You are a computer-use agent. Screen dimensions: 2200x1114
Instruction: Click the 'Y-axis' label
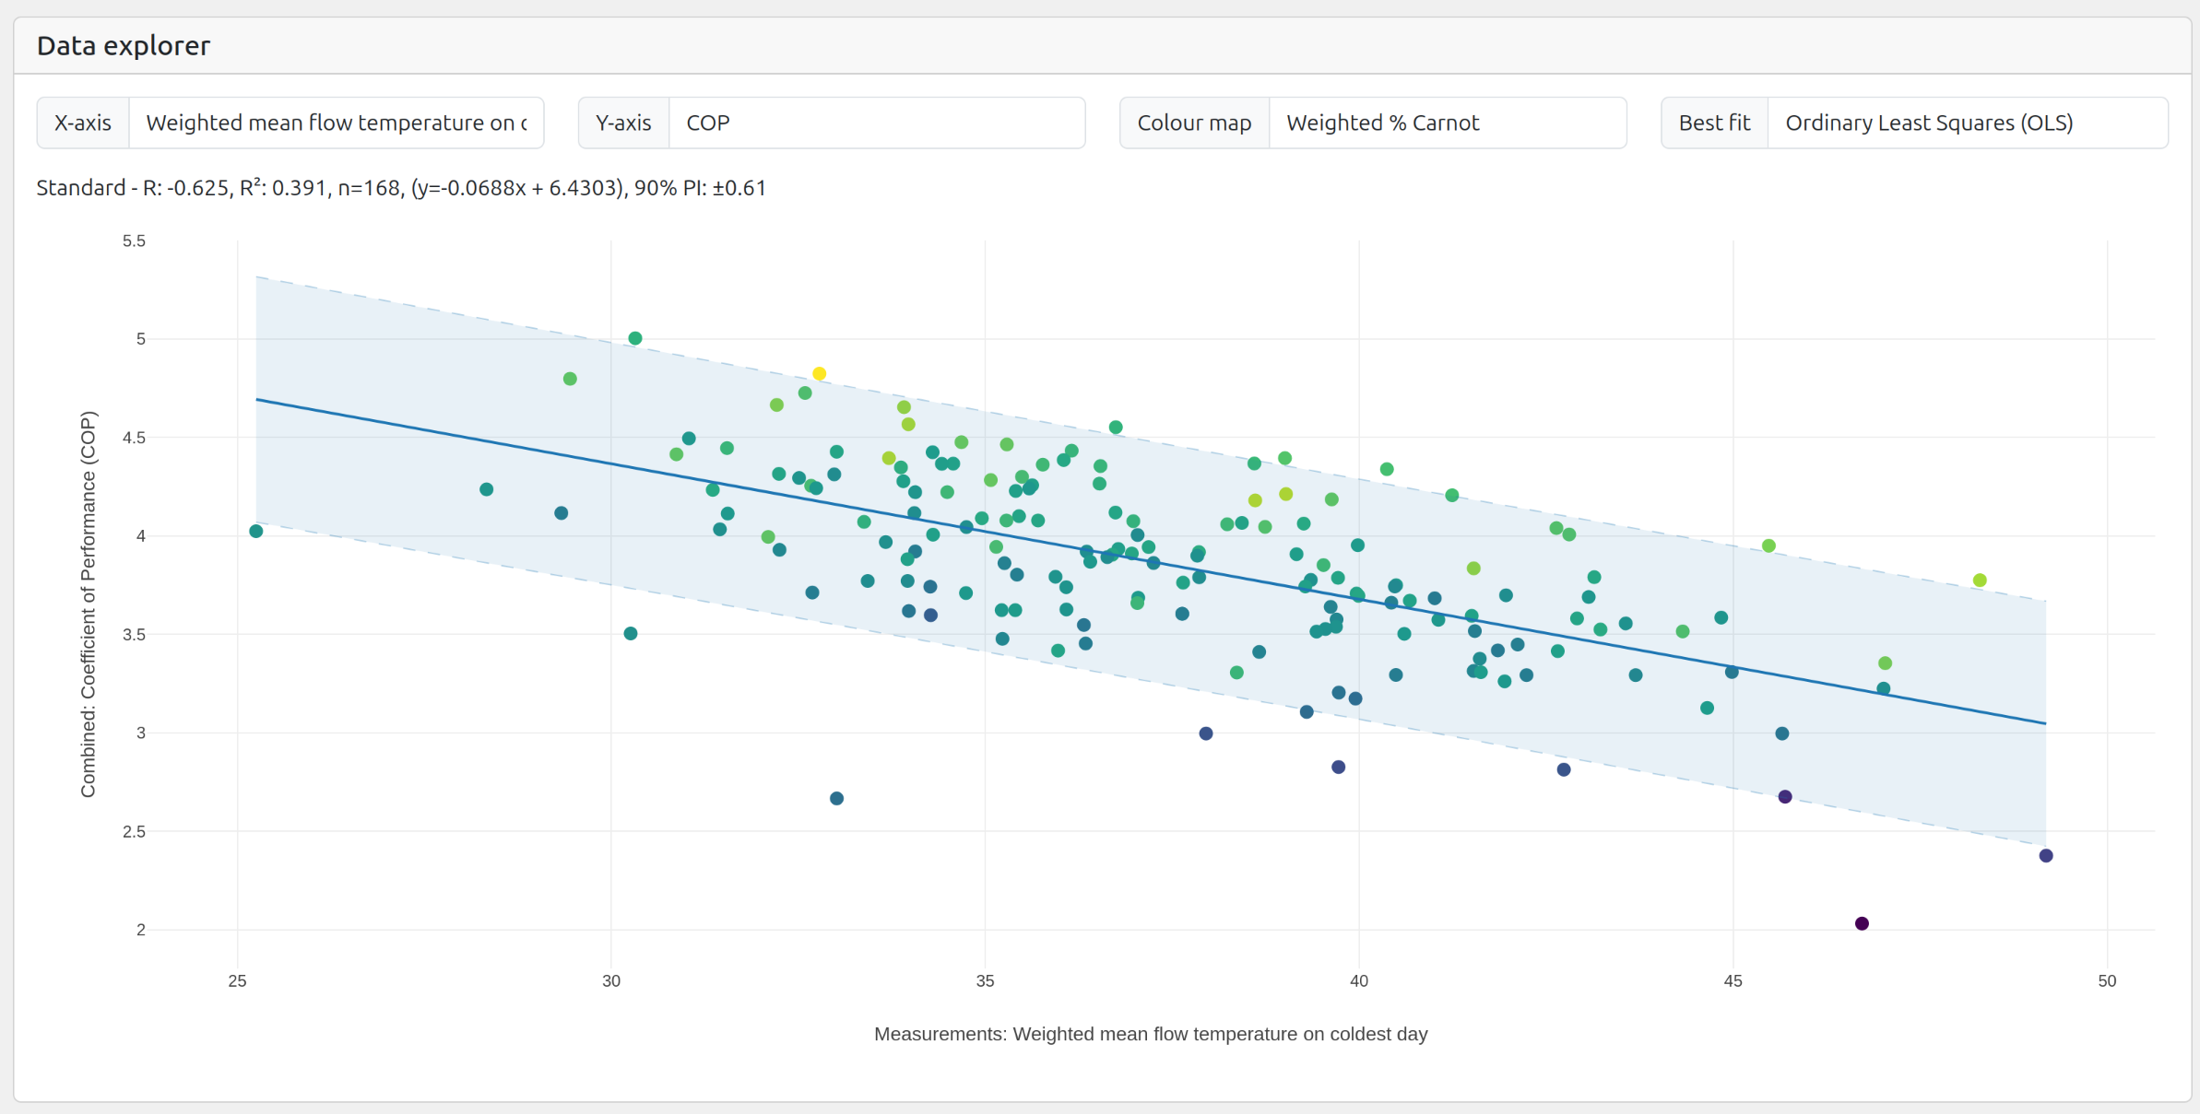[x=623, y=123]
